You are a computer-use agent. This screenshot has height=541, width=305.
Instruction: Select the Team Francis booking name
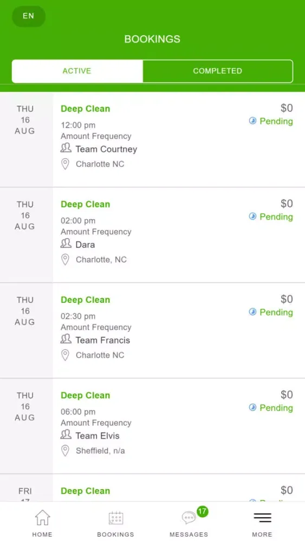[x=103, y=340]
